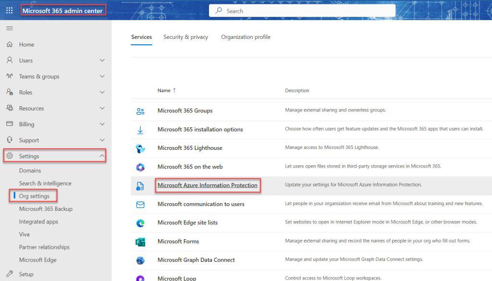492x281 pixels.
Task: Expand the Teams & groups chevron
Action: pyautogui.click(x=102, y=76)
